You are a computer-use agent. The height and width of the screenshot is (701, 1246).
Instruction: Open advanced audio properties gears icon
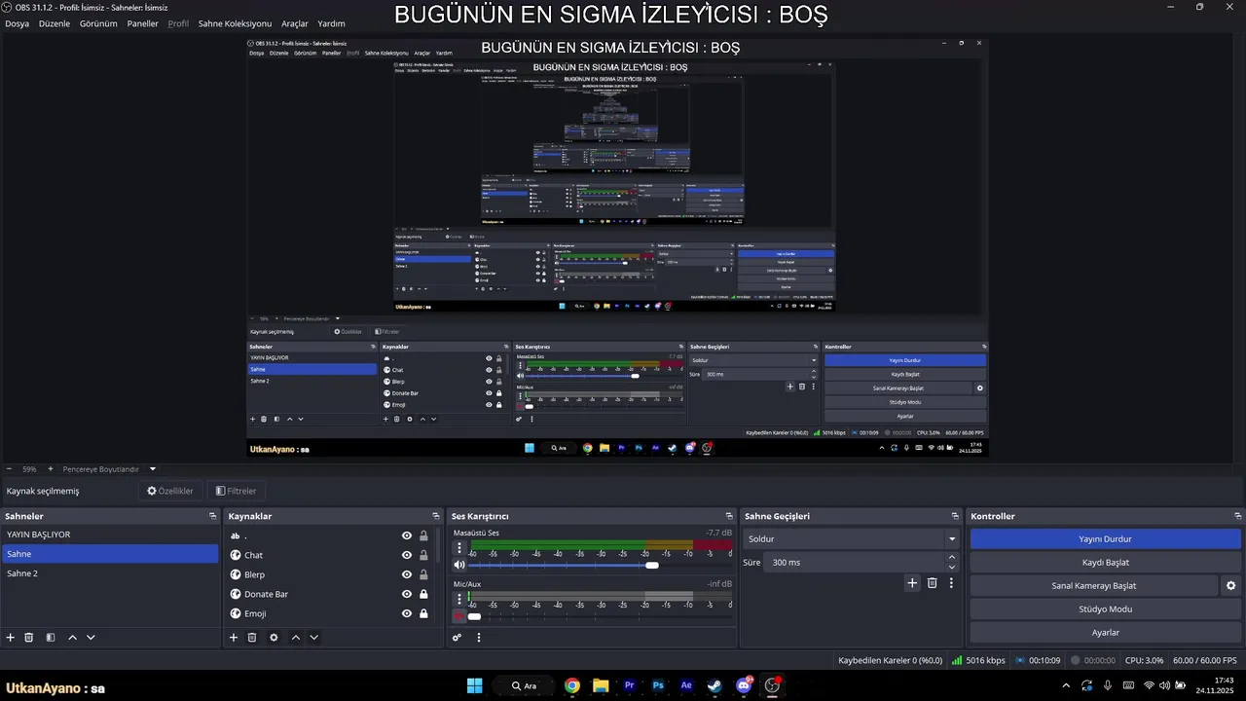point(457,638)
